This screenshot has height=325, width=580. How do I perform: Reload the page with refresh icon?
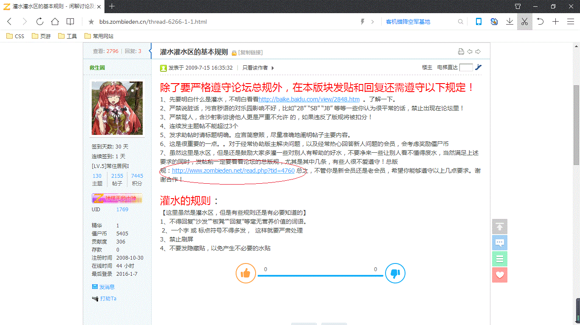40,22
